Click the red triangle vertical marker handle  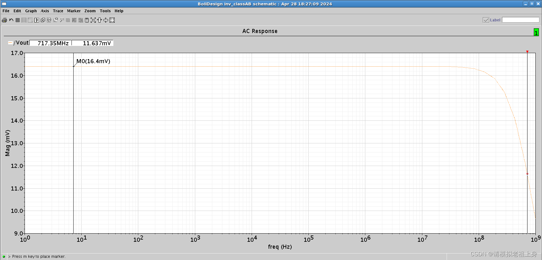coord(527,52)
